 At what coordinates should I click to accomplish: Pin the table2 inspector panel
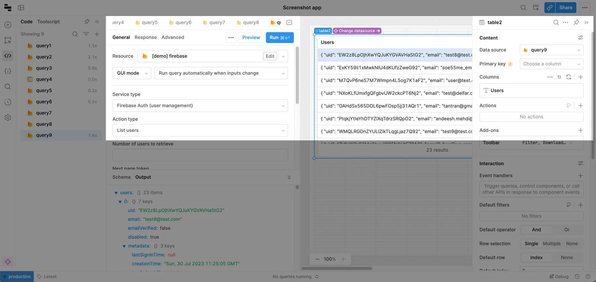[x=576, y=22]
